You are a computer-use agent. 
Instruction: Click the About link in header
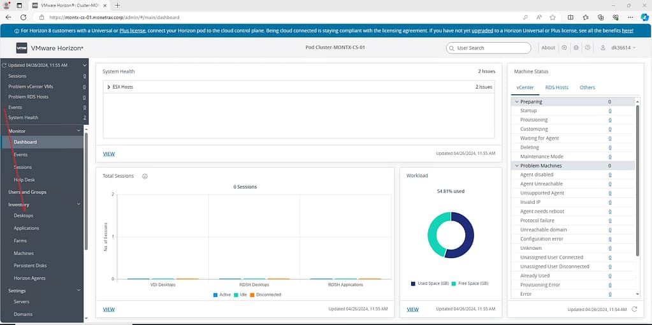[548, 48]
